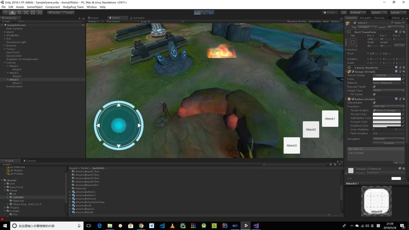Adjust the Color Multiplier slider
The height and width of the screenshot is (230, 409).
(383, 130)
